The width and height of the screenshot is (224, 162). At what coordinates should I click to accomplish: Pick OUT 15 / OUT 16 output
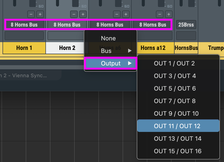(x=178, y=151)
